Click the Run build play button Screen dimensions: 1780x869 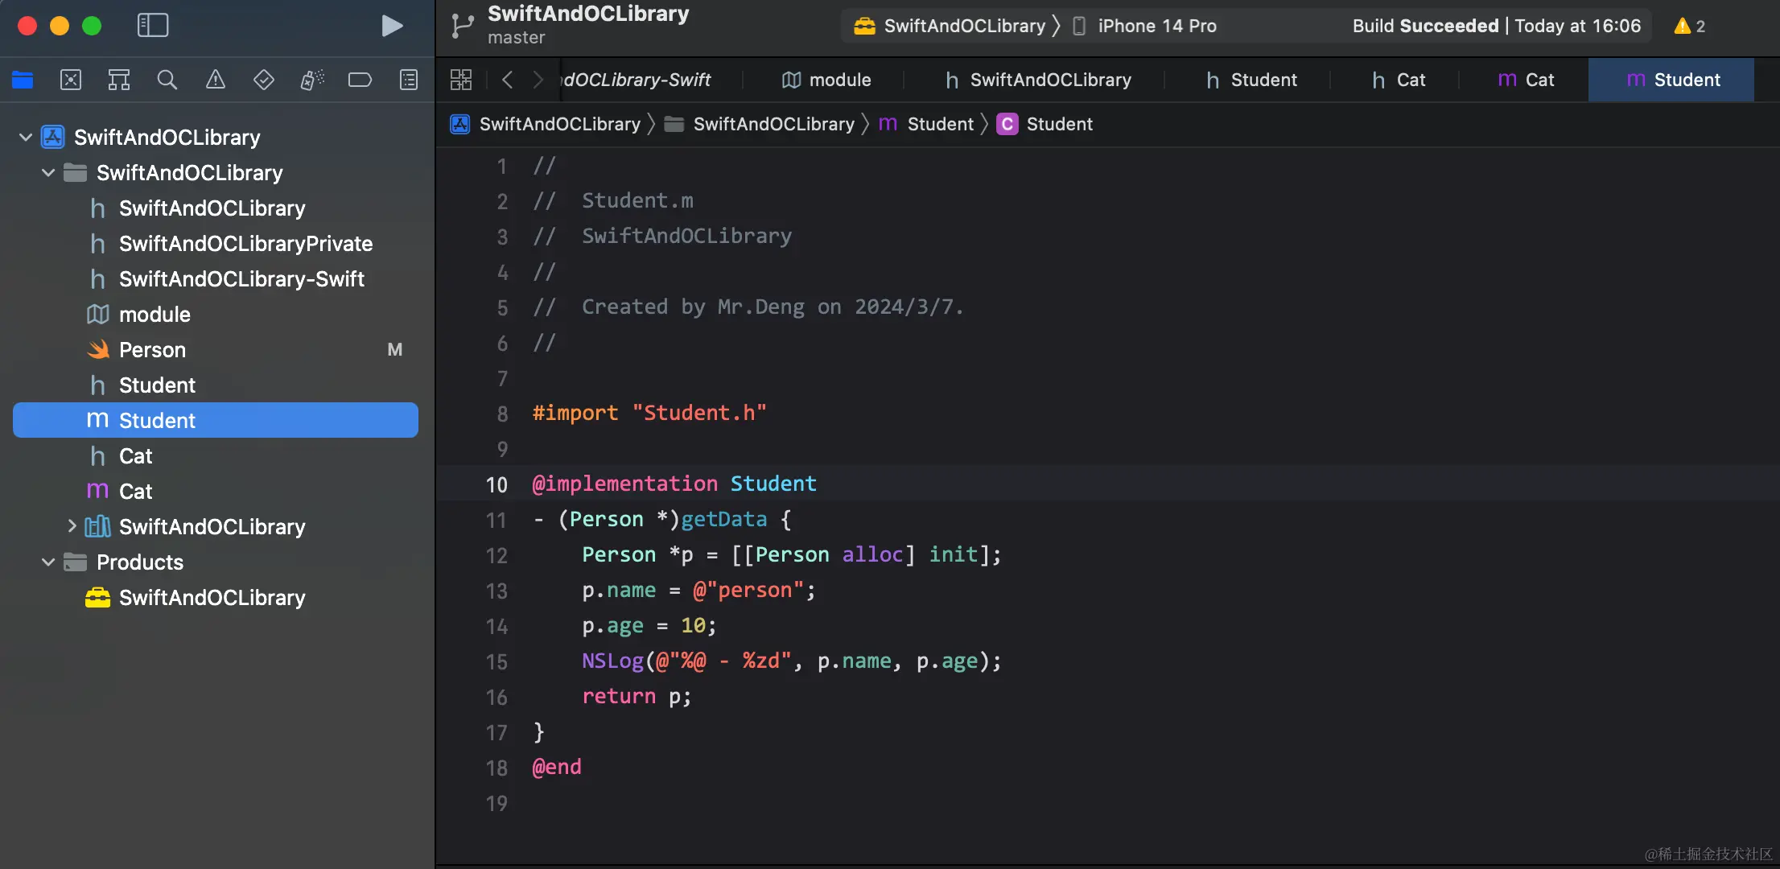392,26
